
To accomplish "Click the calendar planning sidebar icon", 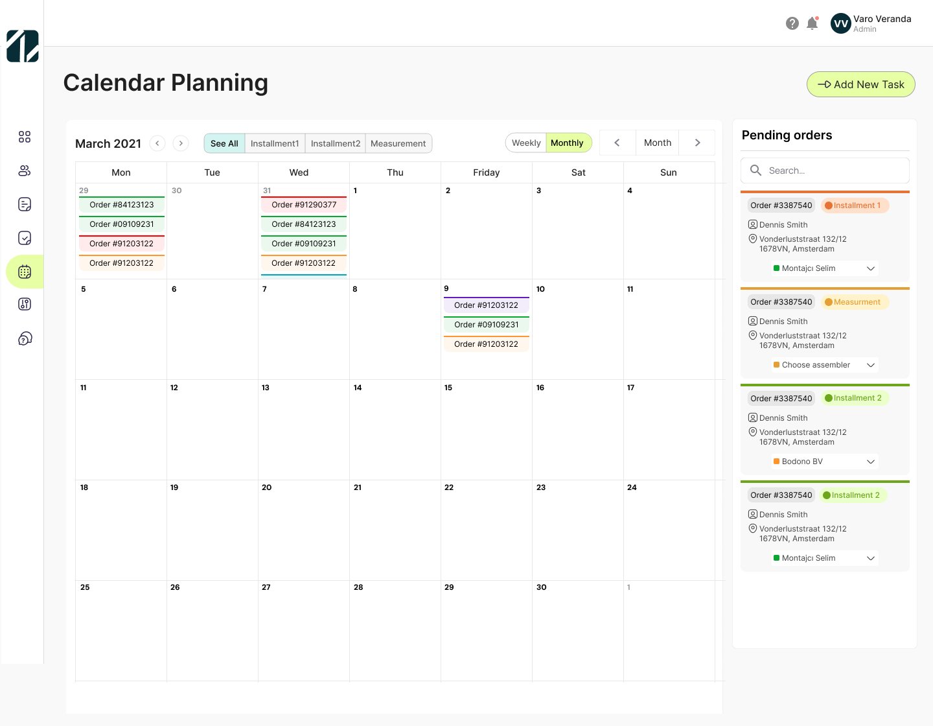I will [x=25, y=272].
